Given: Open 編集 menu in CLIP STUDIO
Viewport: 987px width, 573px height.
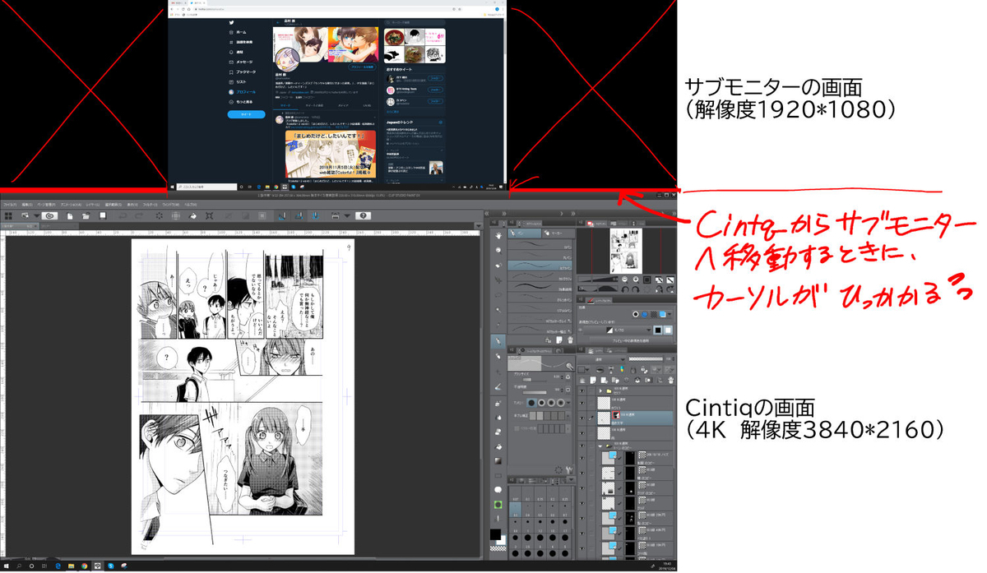Looking at the screenshot, I should [26, 205].
